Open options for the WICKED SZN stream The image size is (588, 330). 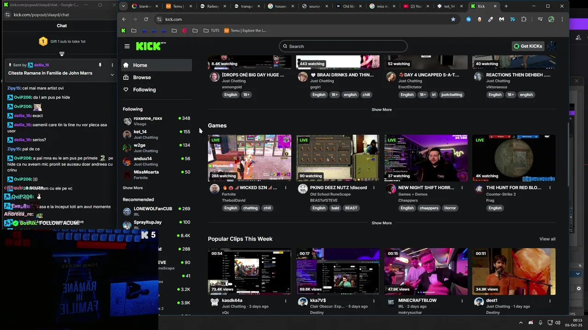[x=286, y=188]
